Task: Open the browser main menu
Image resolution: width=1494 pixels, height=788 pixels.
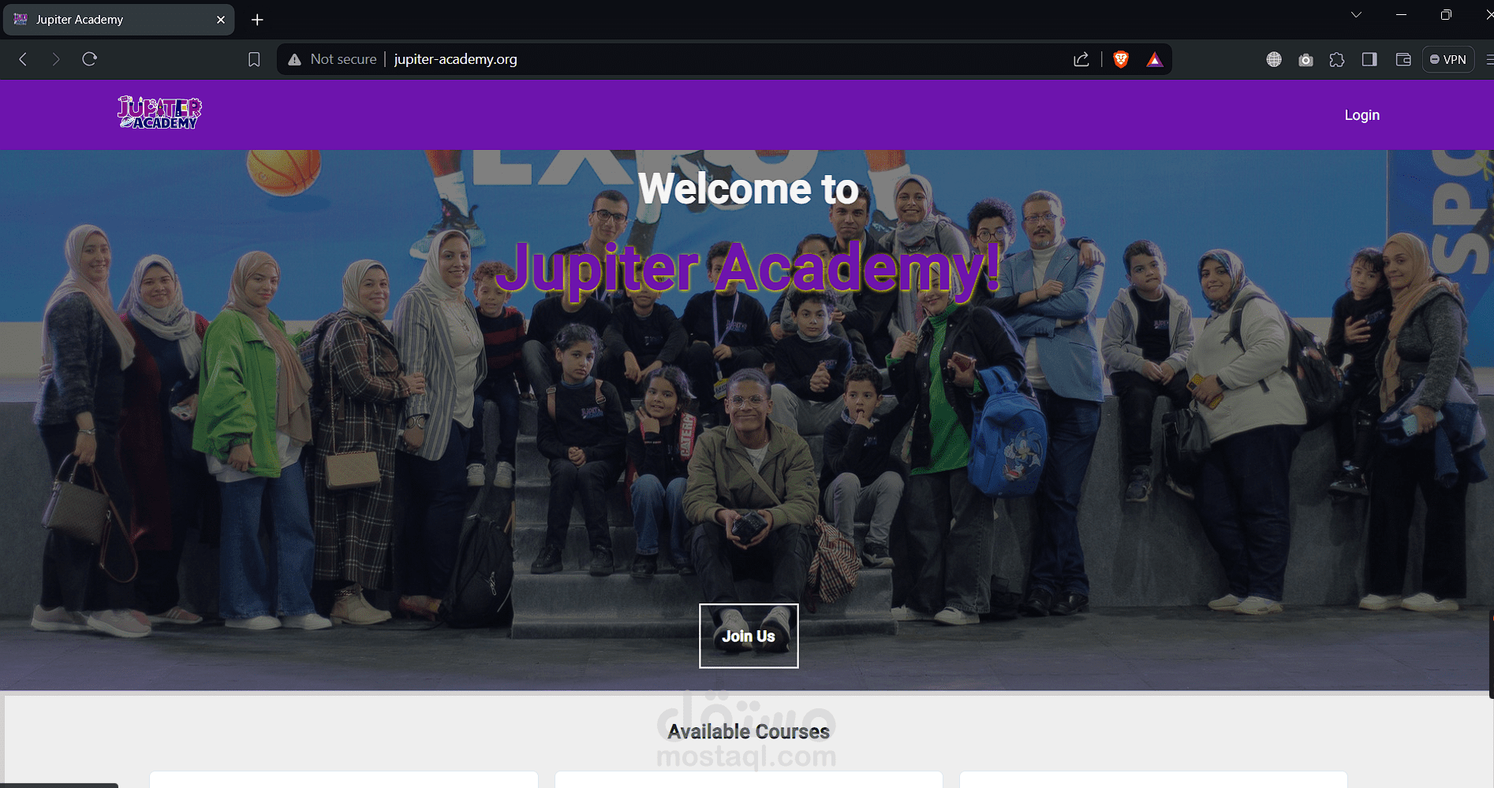Action: [1489, 59]
